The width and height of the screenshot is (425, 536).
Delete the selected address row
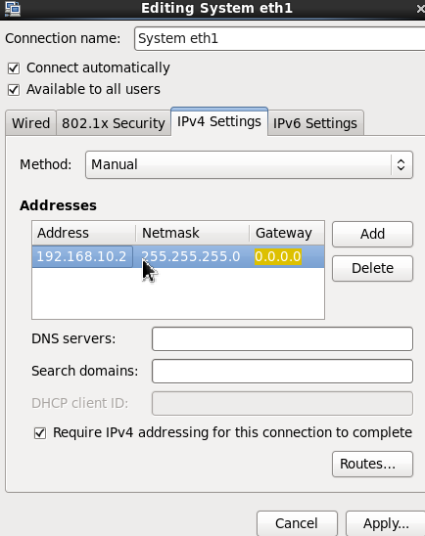coord(373,268)
